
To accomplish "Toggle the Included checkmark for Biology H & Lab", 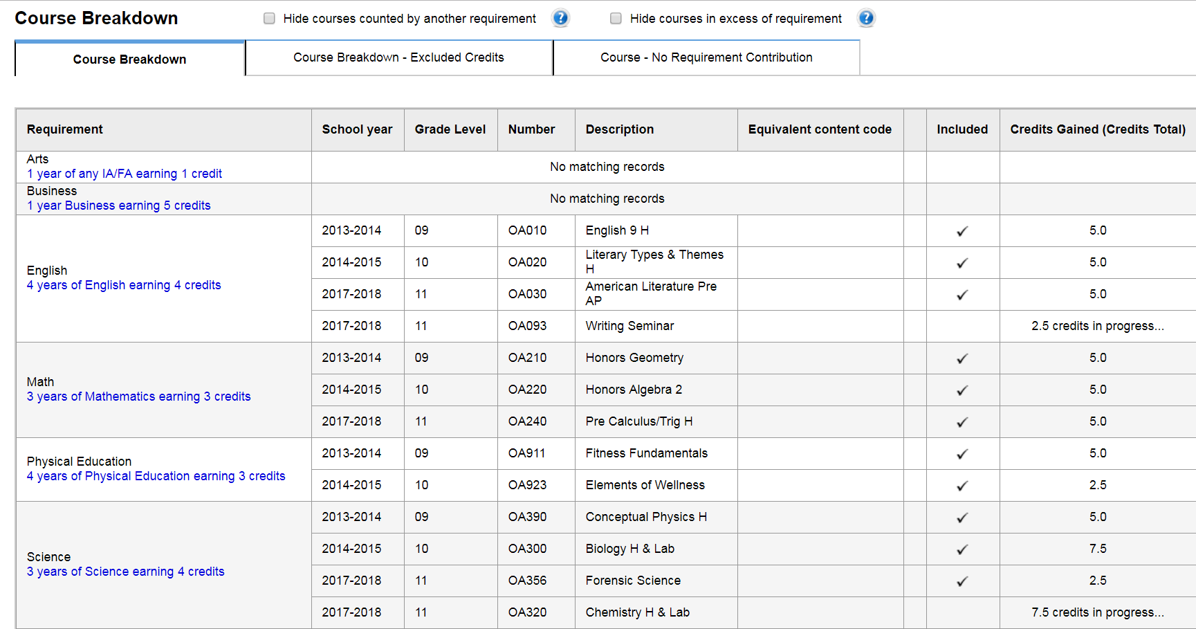I will (x=962, y=549).
